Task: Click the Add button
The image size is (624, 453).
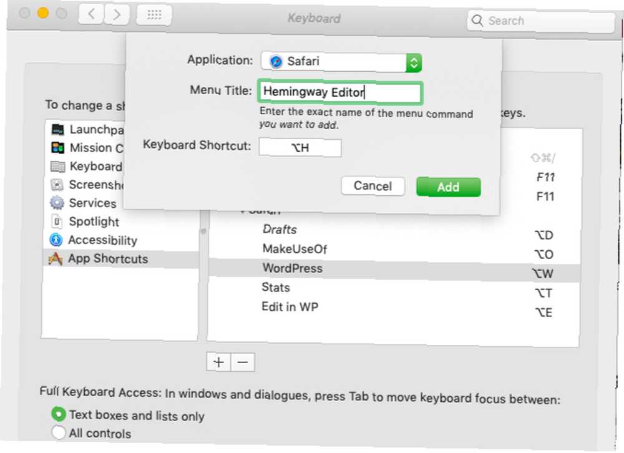Action: click(x=448, y=187)
